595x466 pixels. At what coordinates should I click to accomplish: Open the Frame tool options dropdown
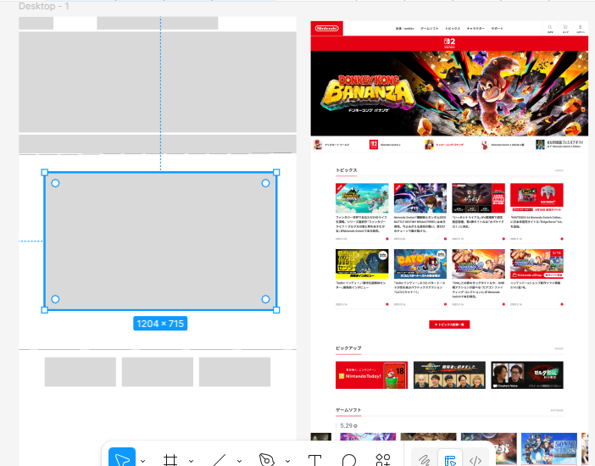[x=191, y=461]
